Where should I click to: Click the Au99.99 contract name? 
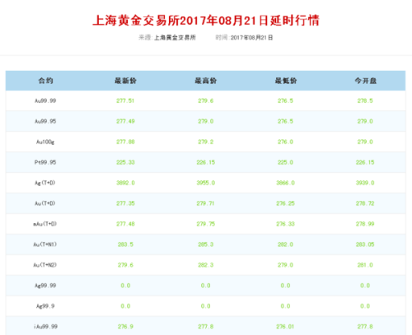[x=45, y=100]
